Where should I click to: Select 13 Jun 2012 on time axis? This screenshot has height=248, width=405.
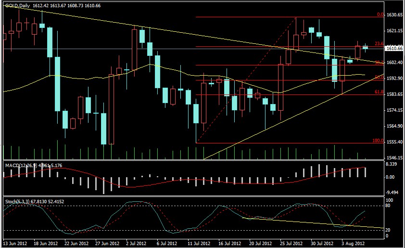tap(15, 244)
